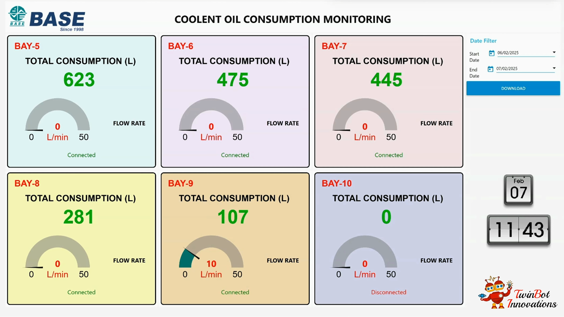Click the Date Filter heading
This screenshot has width=564, height=317.
[483, 41]
